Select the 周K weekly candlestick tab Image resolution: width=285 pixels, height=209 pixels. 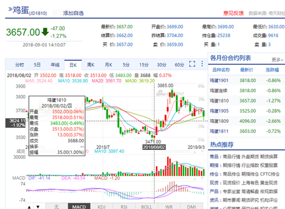tap(91, 65)
